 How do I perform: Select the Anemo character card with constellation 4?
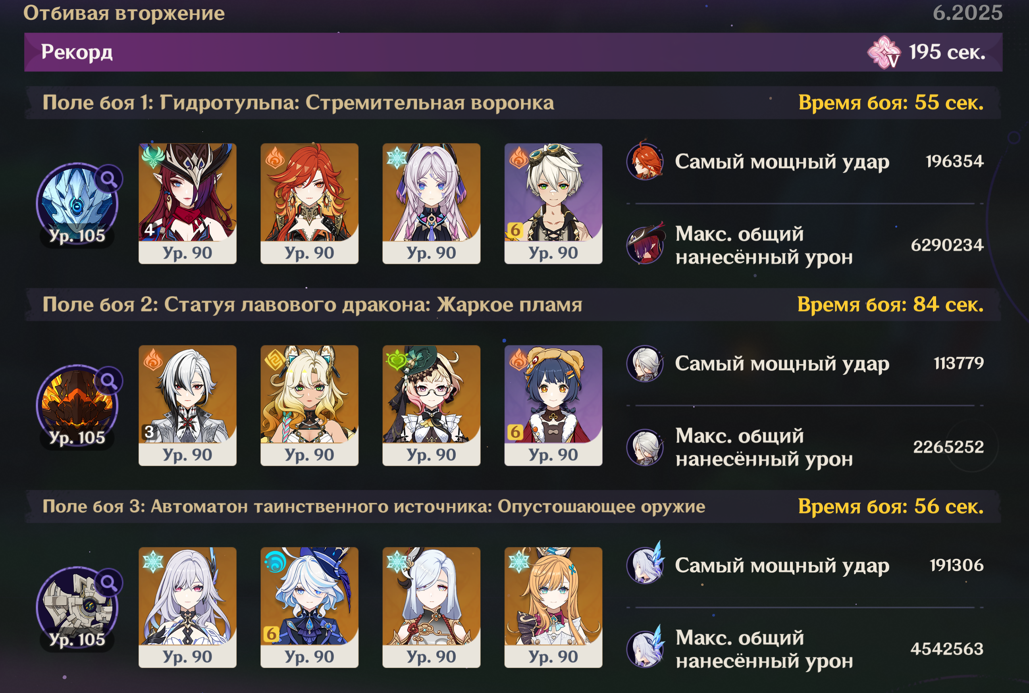click(x=187, y=203)
